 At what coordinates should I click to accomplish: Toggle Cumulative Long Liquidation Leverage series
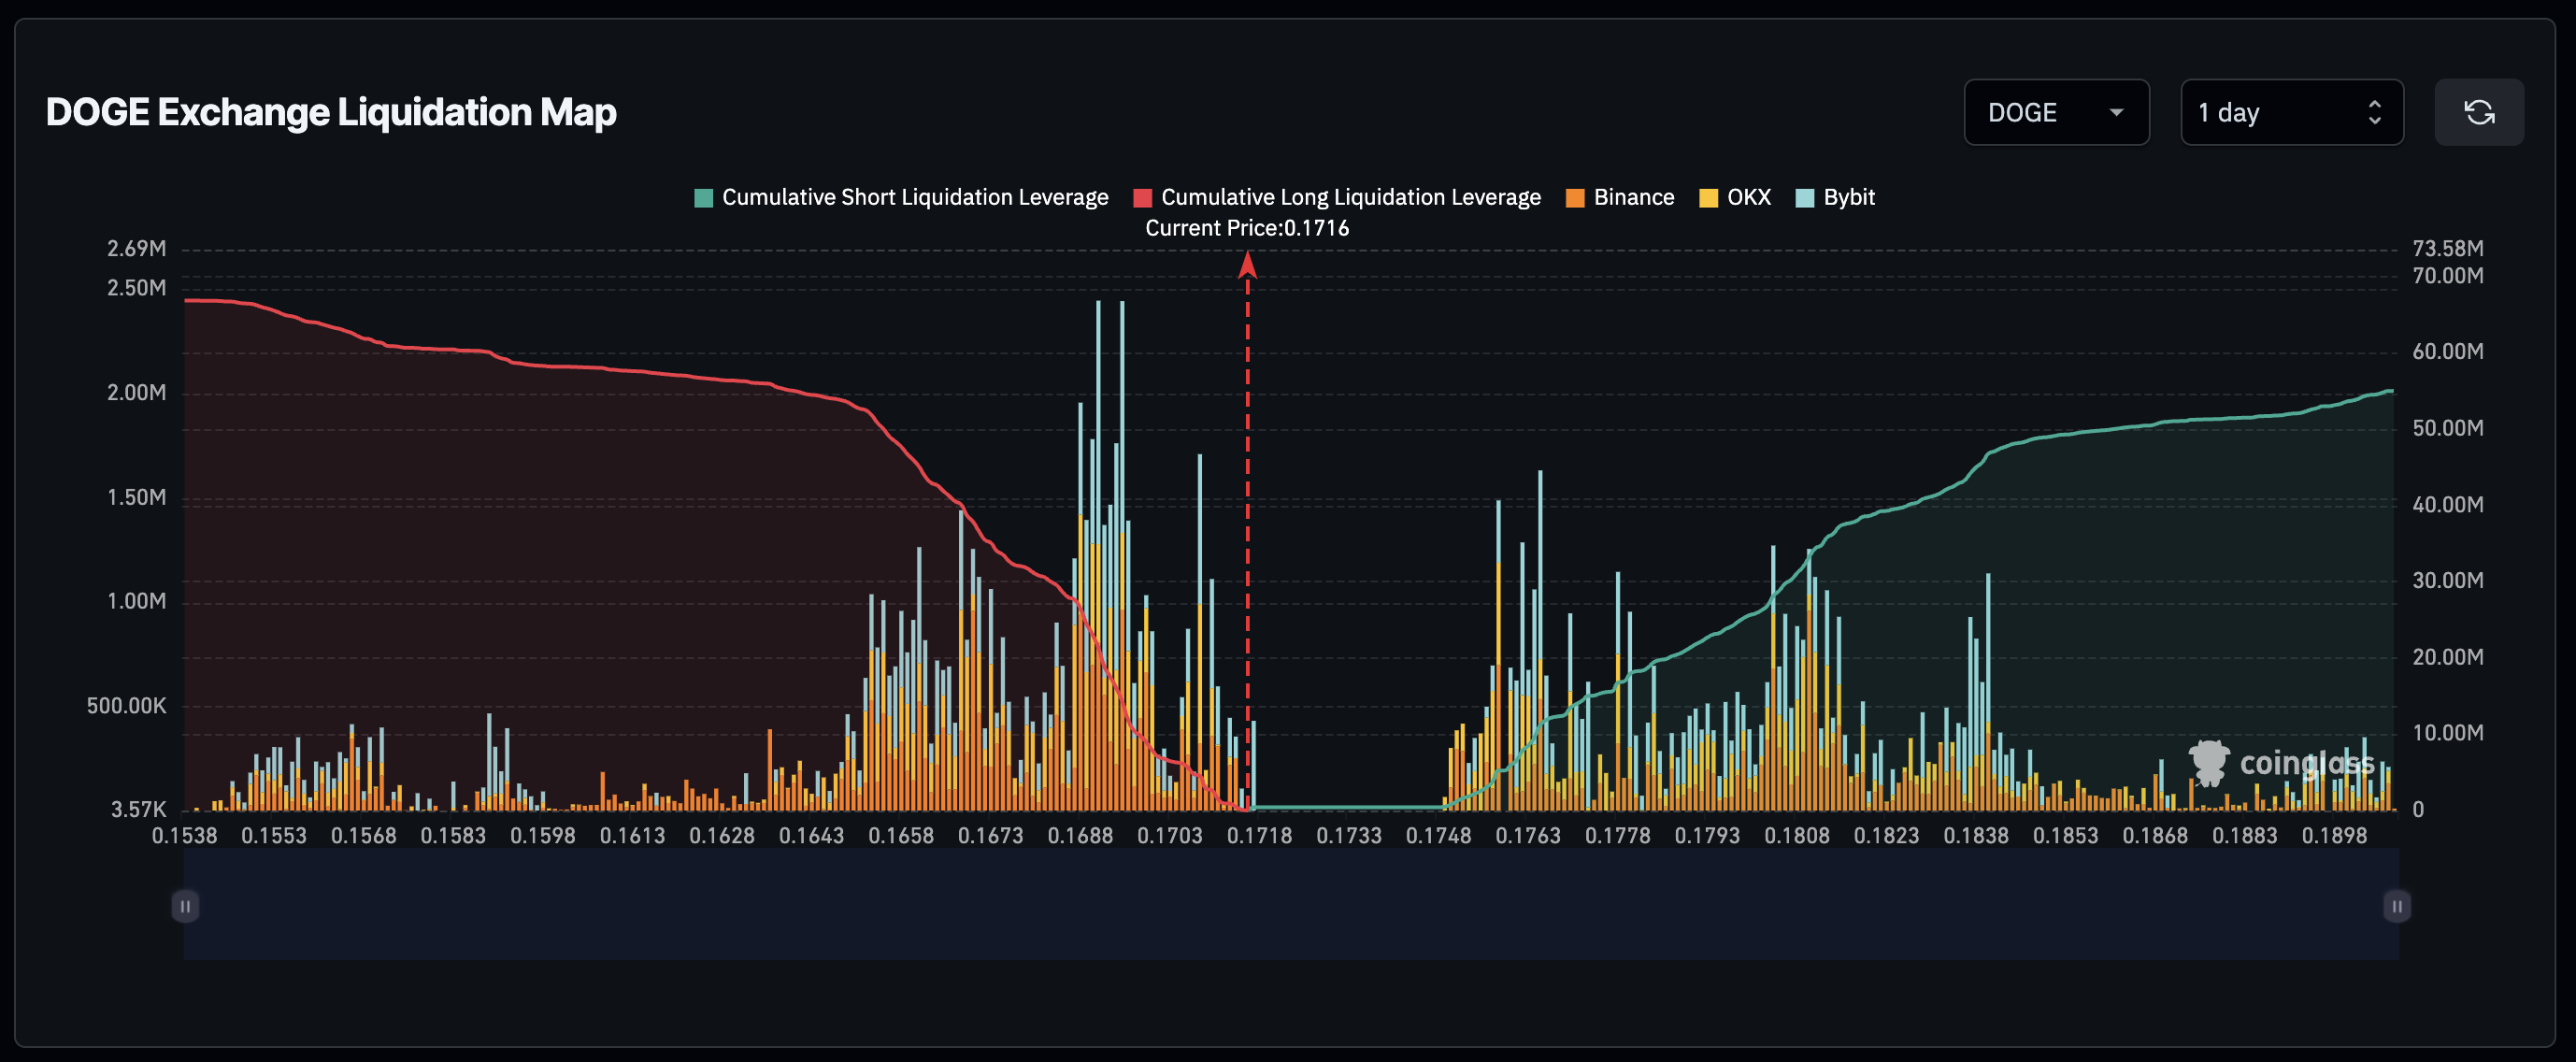1350,198
